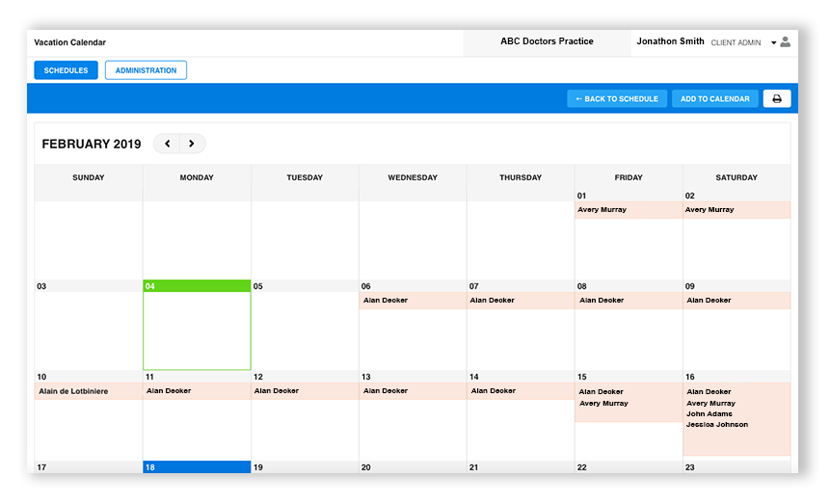Click the blue 18 date header
The width and height of the screenshot is (830, 503).
(197, 467)
